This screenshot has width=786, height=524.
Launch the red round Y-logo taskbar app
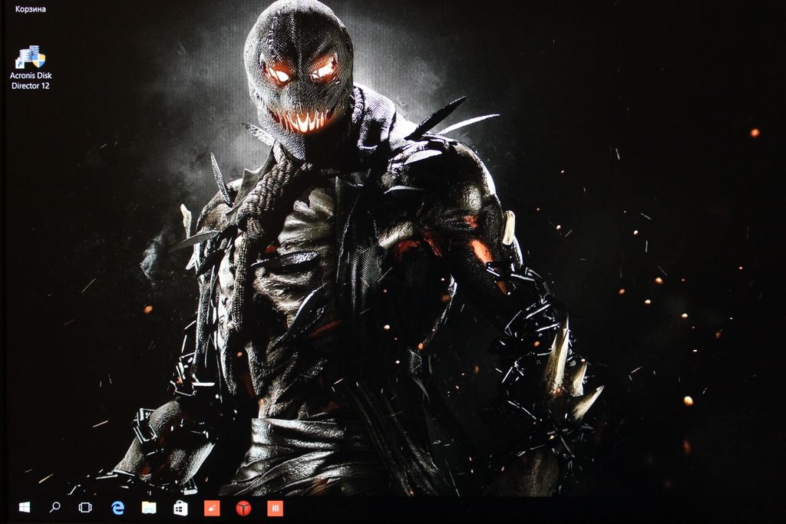[x=243, y=508]
